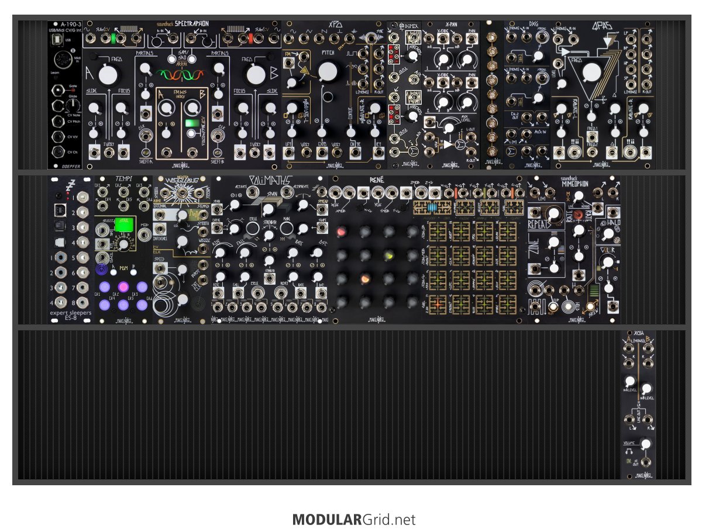Click the XPO R-OUT output jack
The width and height of the screenshot is (709, 532).
point(380,84)
